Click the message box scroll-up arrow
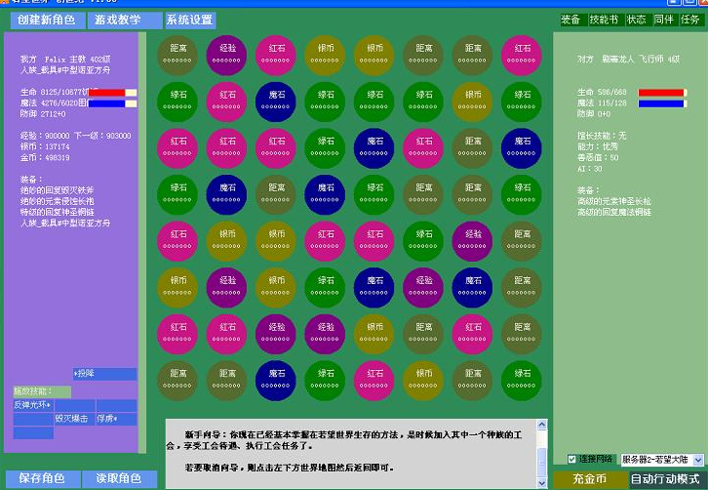The width and height of the screenshot is (708, 490). 542,425
